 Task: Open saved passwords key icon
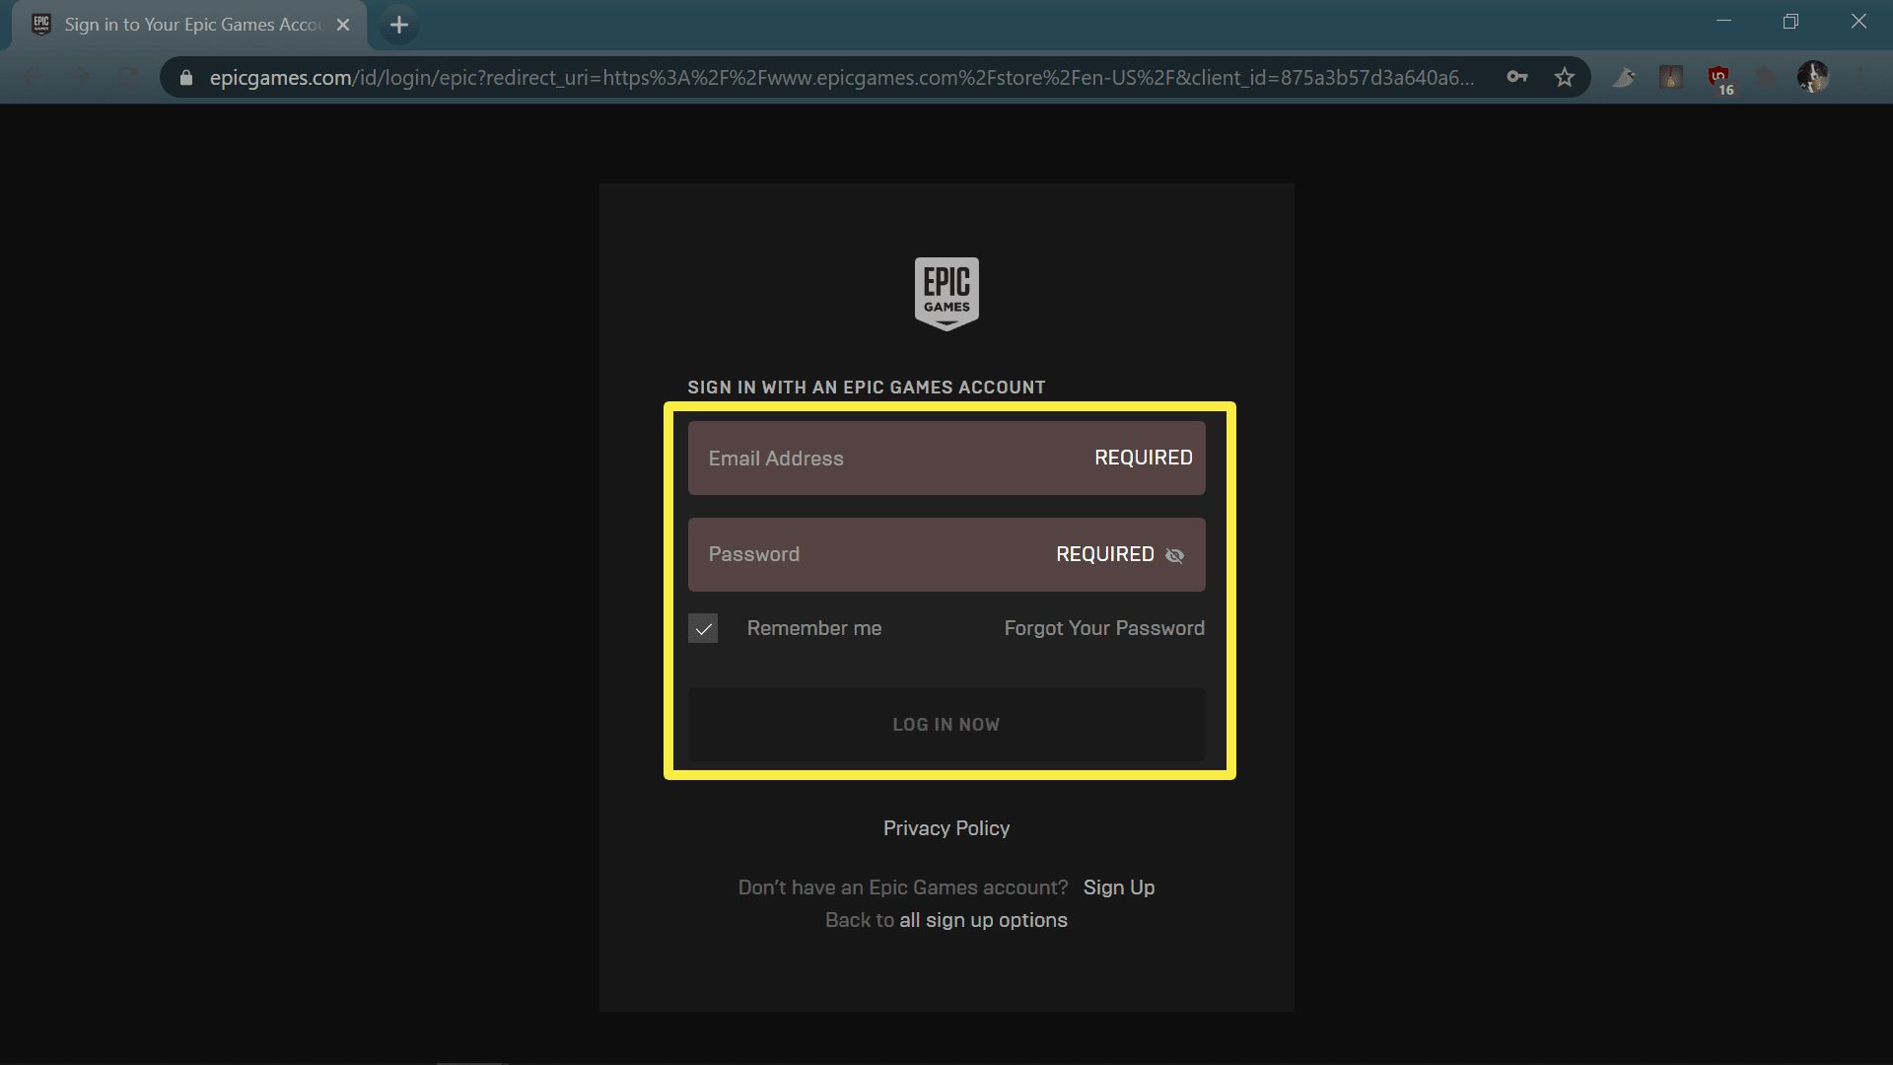coord(1517,77)
